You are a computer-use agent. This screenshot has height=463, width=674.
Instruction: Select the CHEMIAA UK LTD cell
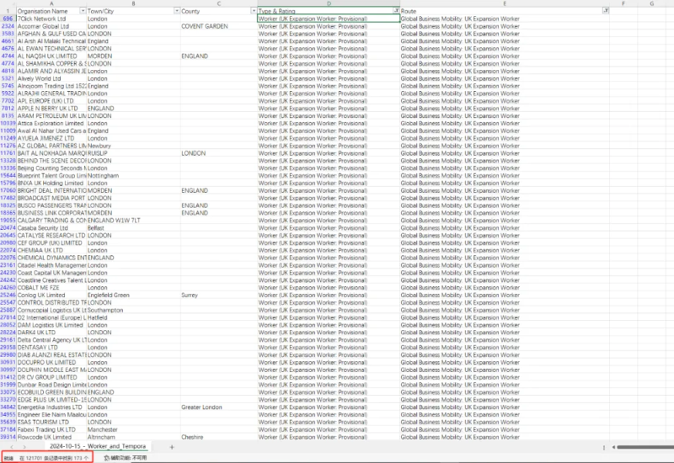[51, 250]
